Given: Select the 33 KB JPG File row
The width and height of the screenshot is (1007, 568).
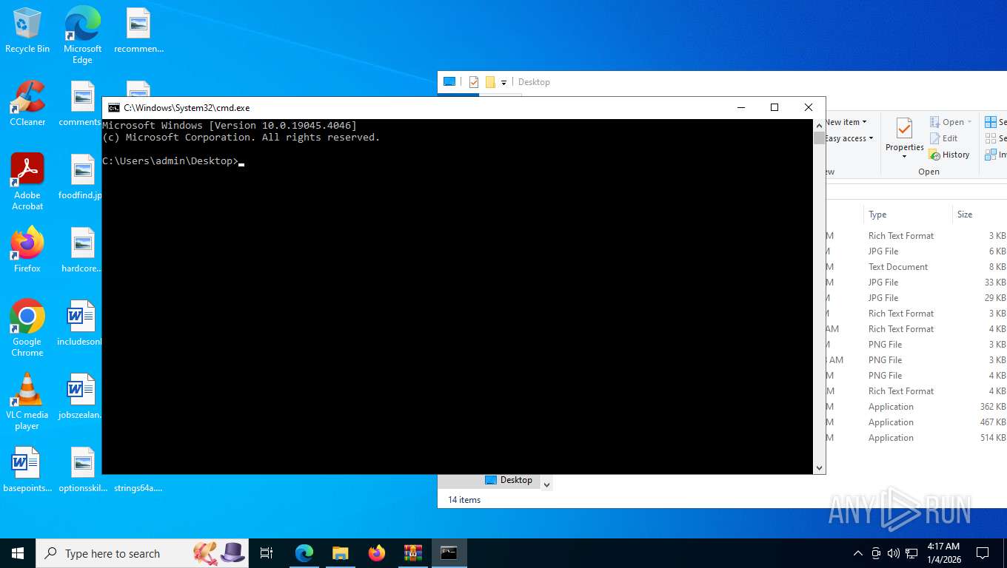Looking at the screenshot, I should coord(917,283).
